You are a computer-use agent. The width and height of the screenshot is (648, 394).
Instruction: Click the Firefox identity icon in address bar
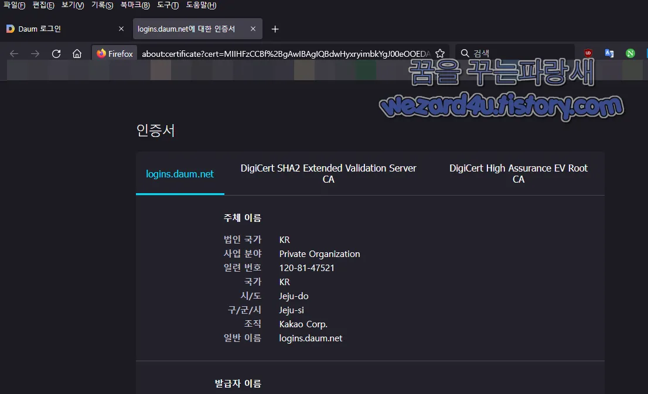tap(114, 54)
